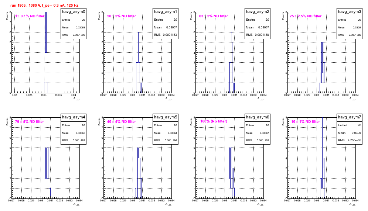Click the "1± 0.1% ND filter" label
This screenshot has height=211, width=368.
point(30,16)
